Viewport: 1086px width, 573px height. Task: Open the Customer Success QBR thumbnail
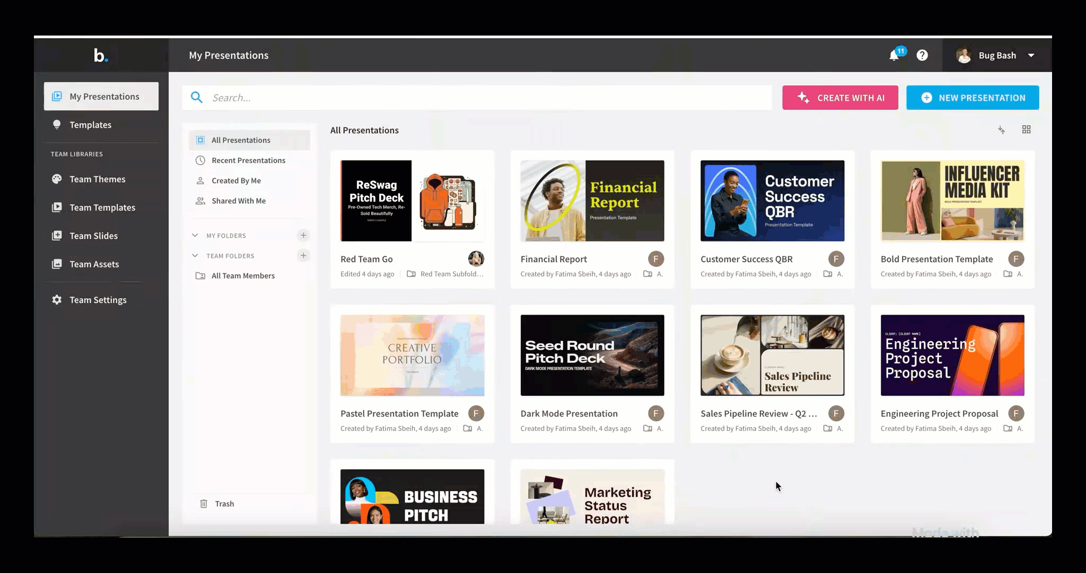click(x=772, y=201)
